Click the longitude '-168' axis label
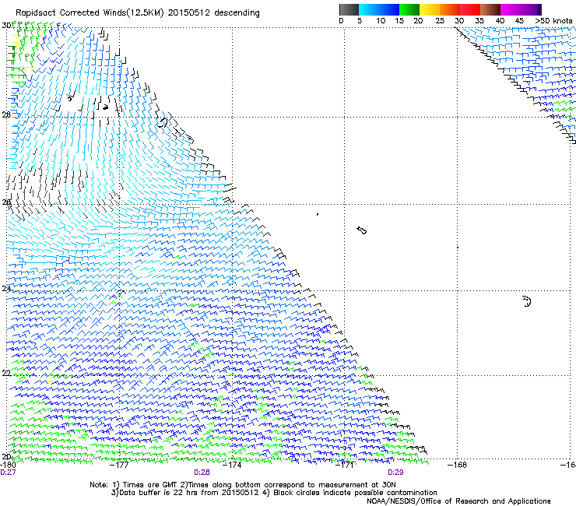The width and height of the screenshot is (576, 506). pos(458,465)
